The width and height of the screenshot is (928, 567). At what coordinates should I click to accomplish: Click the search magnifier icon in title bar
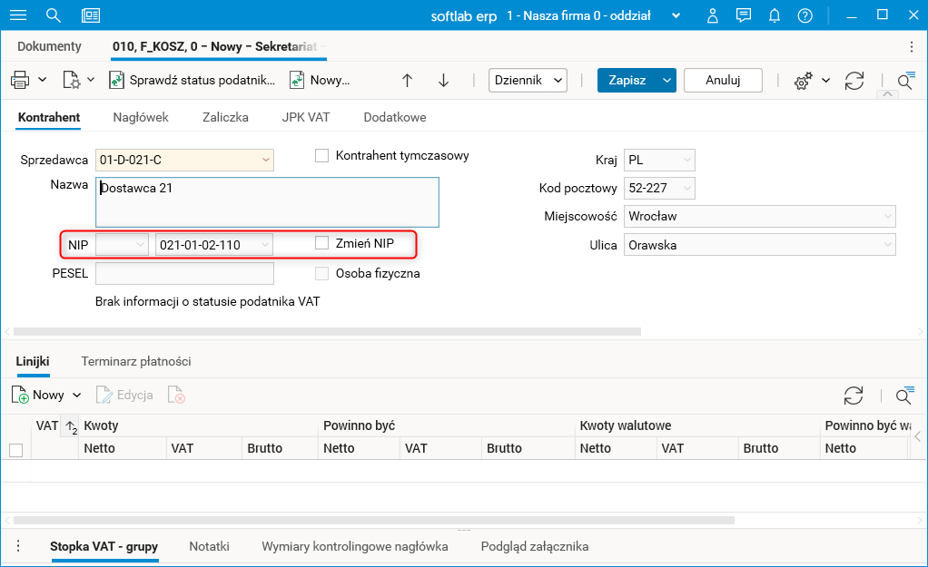click(54, 15)
